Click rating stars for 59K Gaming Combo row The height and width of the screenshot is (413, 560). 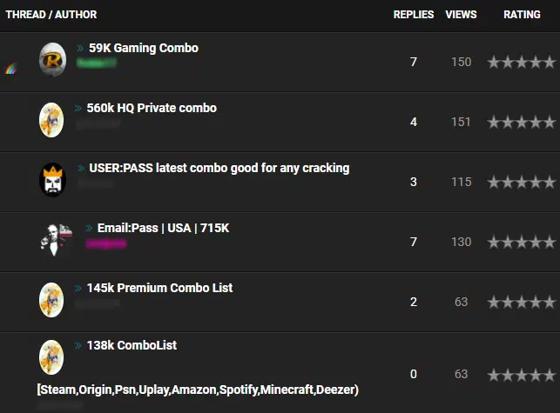point(520,62)
